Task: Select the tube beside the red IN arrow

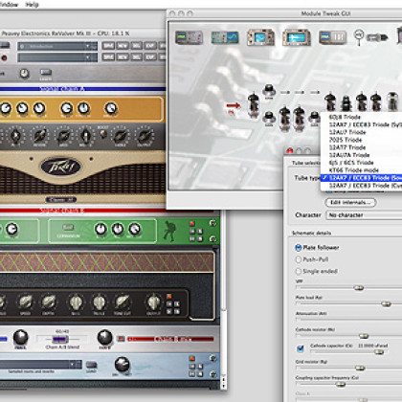Action: click(x=254, y=104)
